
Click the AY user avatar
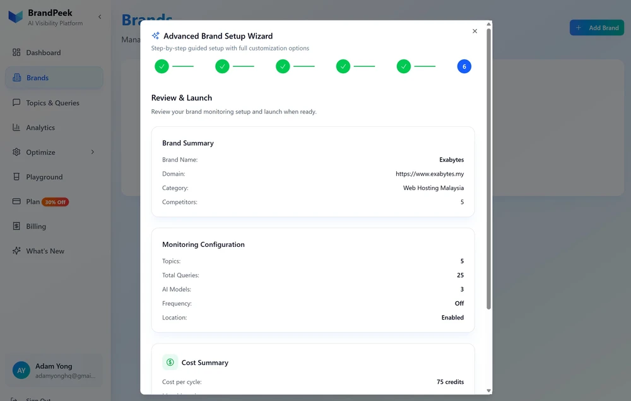[x=21, y=371]
